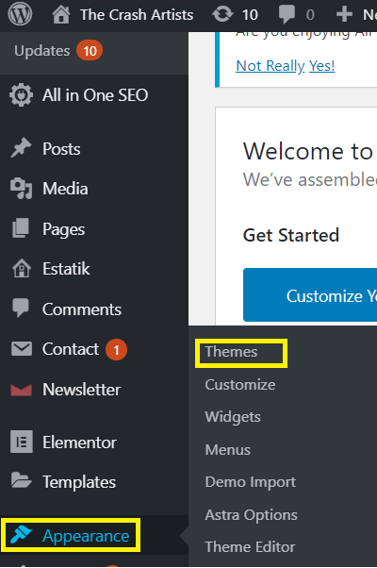Select Astra Options submenu item
377x568 pixels.
point(251,515)
